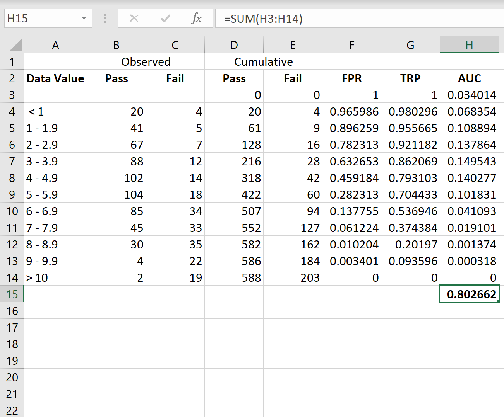This screenshot has width=504, height=417.
Task: Click the Data Value header cell
Action: pyautogui.click(x=55, y=78)
